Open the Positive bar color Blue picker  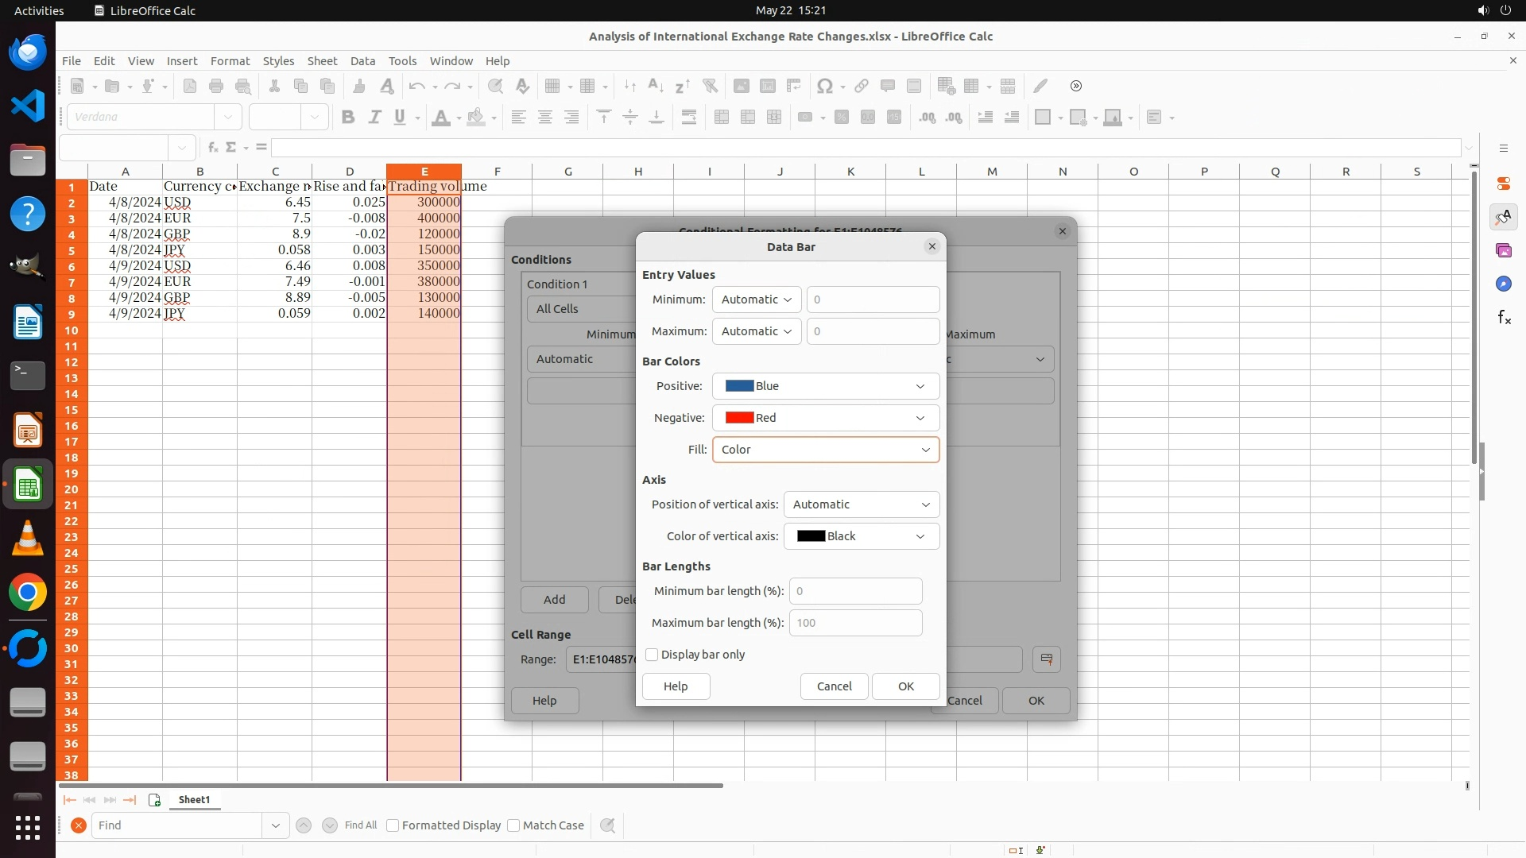[825, 386]
